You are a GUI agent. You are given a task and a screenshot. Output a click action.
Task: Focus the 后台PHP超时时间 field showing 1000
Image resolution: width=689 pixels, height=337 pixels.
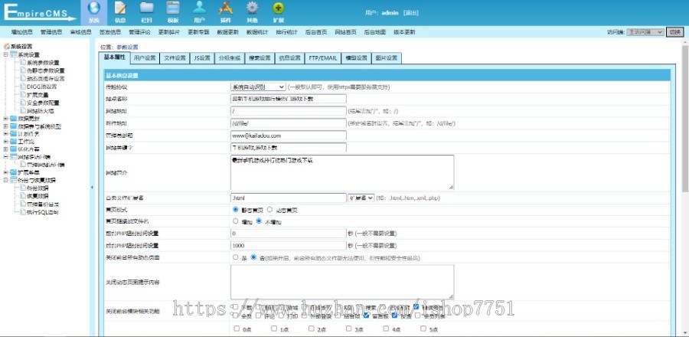point(289,246)
